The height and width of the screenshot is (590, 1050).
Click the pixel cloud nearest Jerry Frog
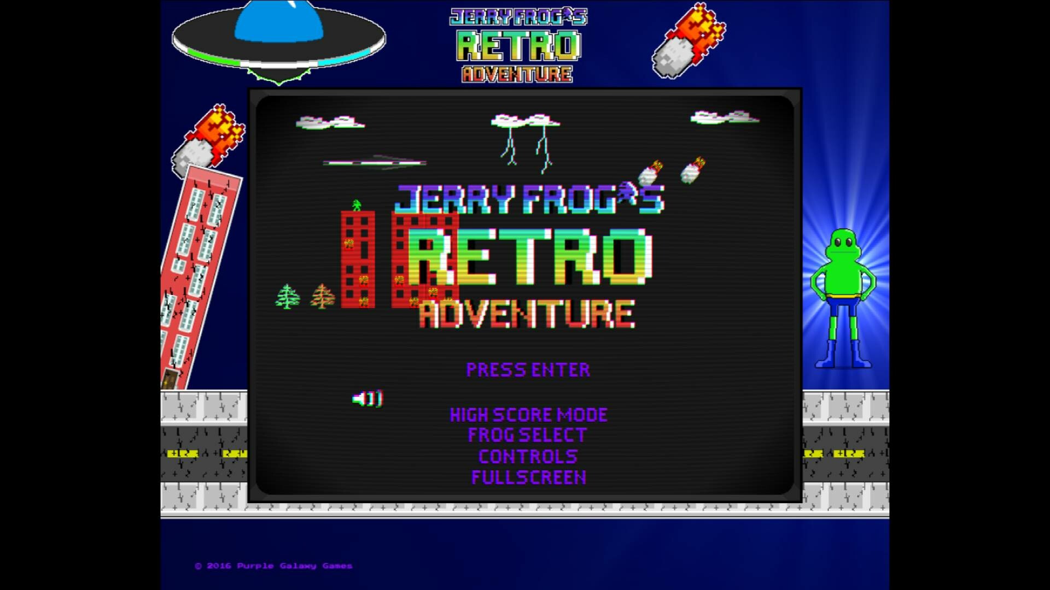[725, 117]
